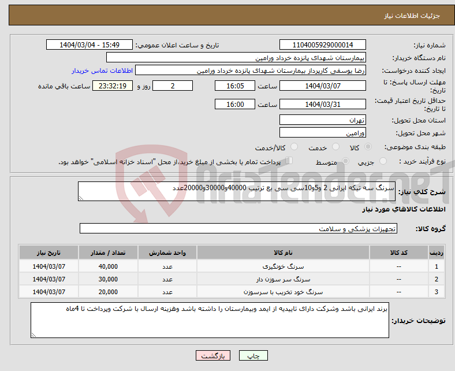Open the اطلاعات تماس خریدار link

point(102,71)
